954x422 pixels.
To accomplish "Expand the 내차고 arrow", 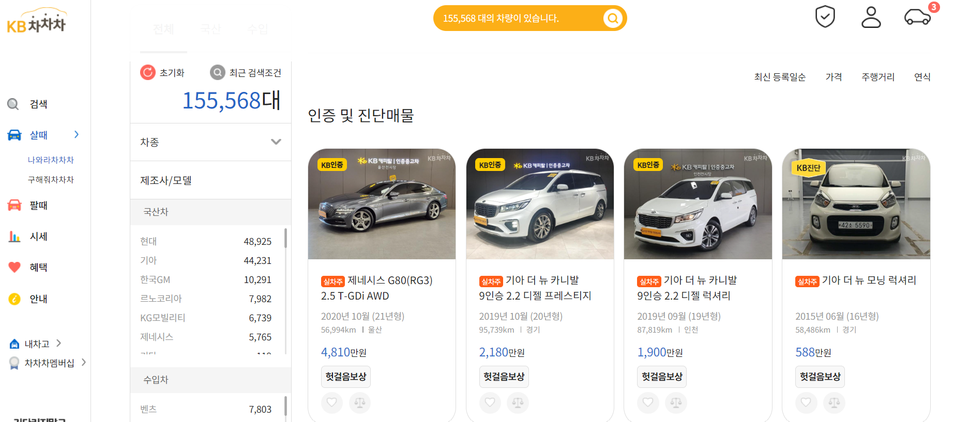I will point(58,343).
